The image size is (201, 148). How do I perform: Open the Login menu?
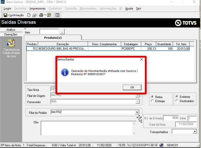click(7, 9)
